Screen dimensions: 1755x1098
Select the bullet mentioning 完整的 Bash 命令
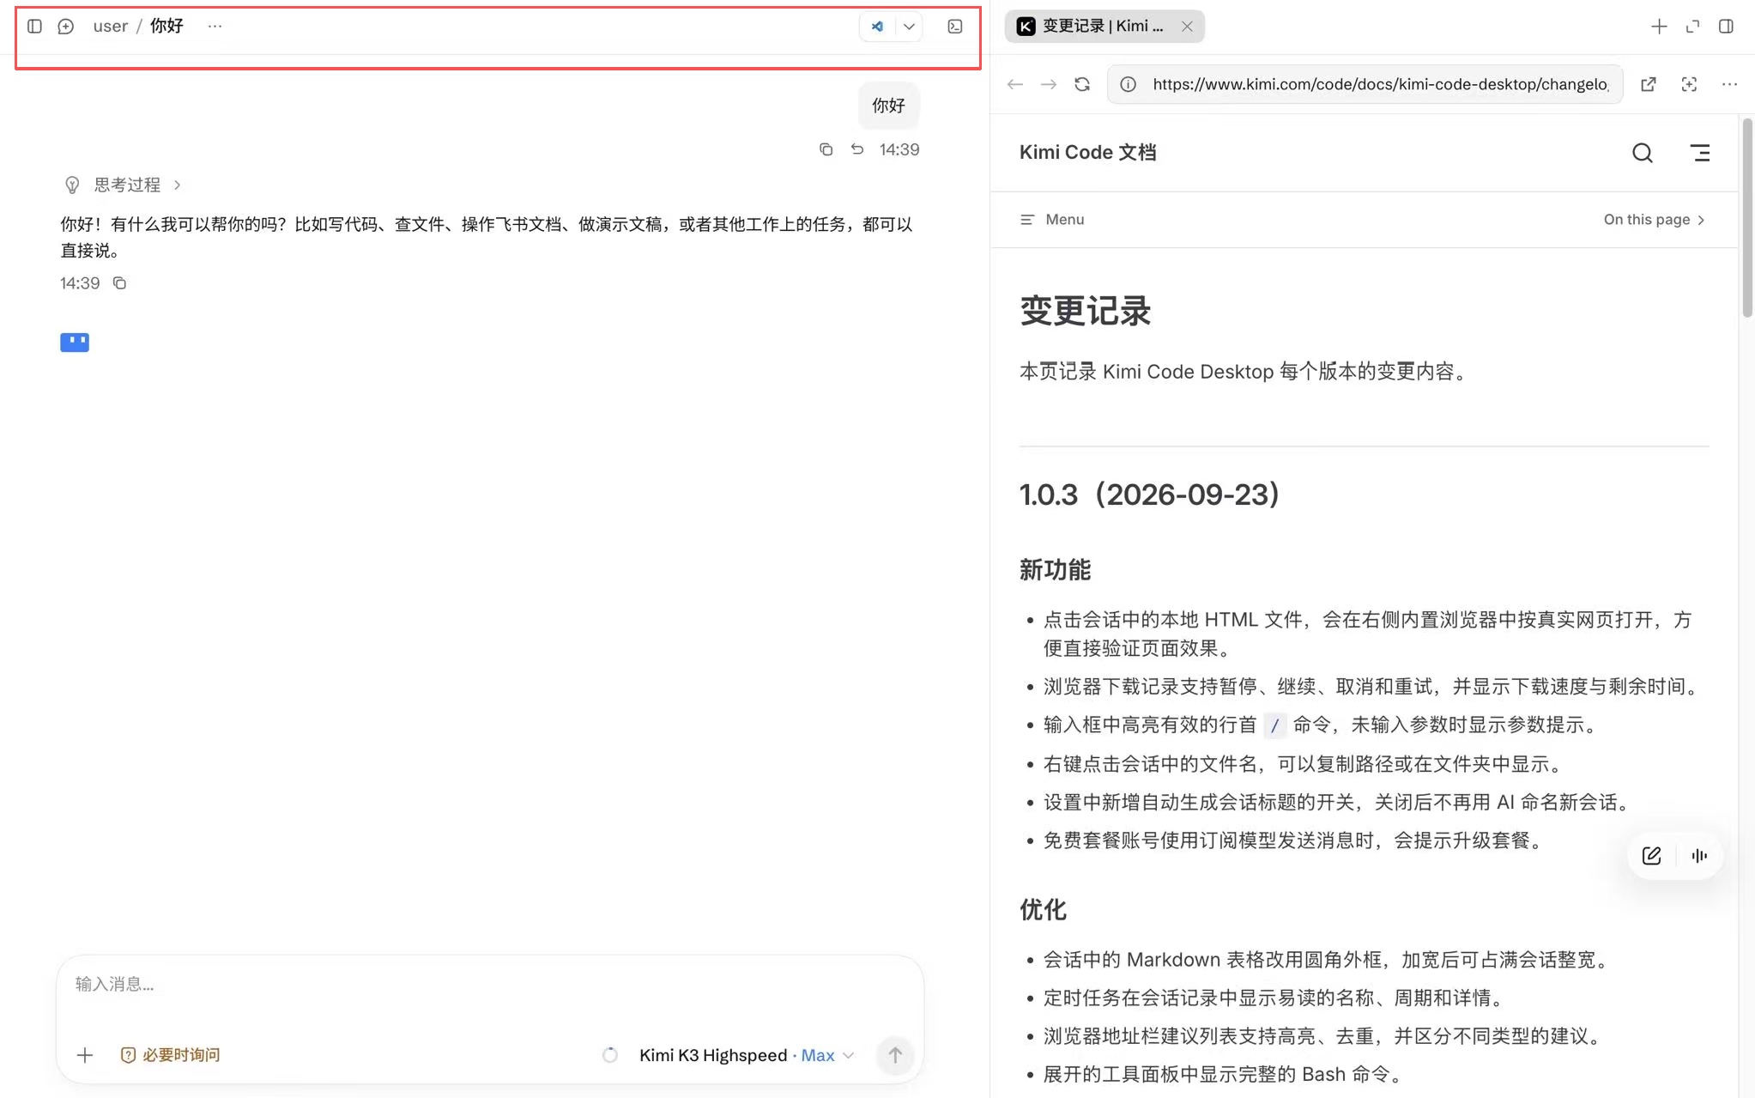(x=1225, y=1075)
